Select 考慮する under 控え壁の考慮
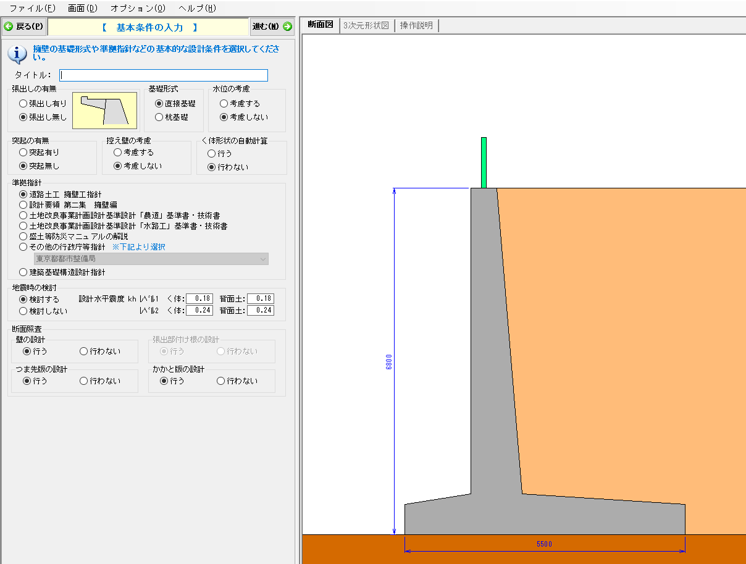The width and height of the screenshot is (746, 564). 133,152
